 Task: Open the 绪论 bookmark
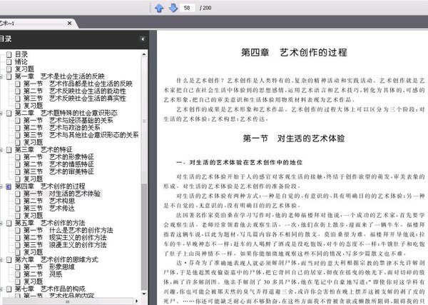point(21,61)
